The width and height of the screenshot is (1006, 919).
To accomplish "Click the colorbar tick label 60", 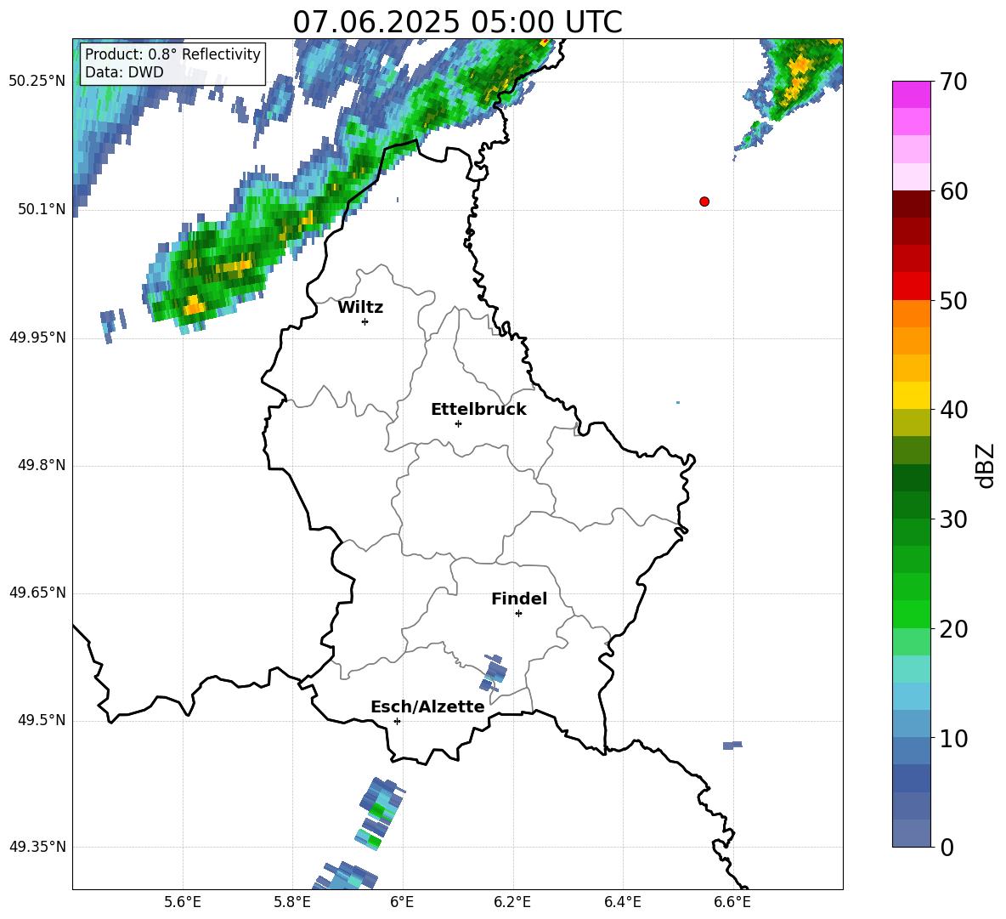I will (953, 191).
